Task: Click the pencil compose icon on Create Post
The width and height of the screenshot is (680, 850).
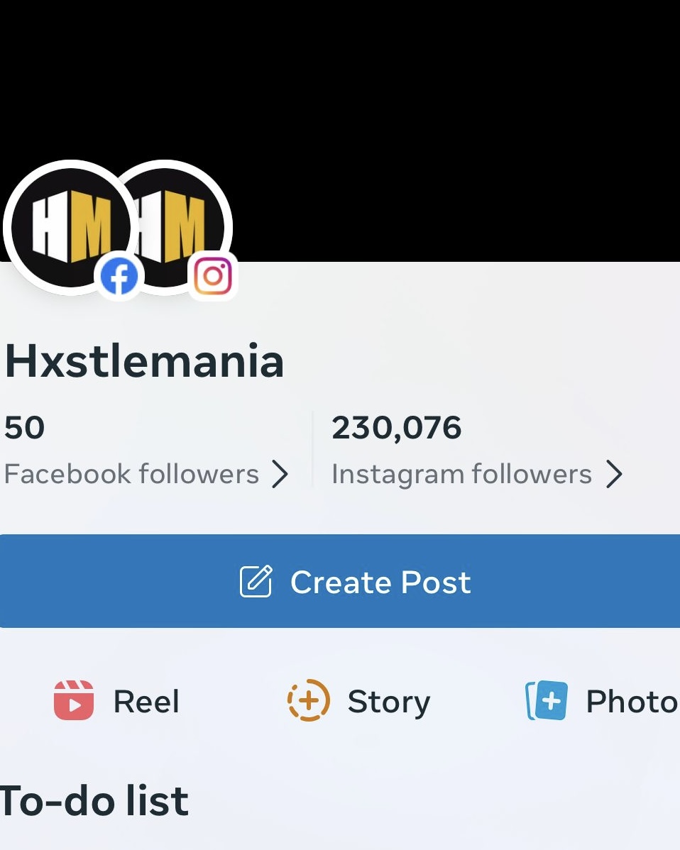Action: [x=256, y=581]
